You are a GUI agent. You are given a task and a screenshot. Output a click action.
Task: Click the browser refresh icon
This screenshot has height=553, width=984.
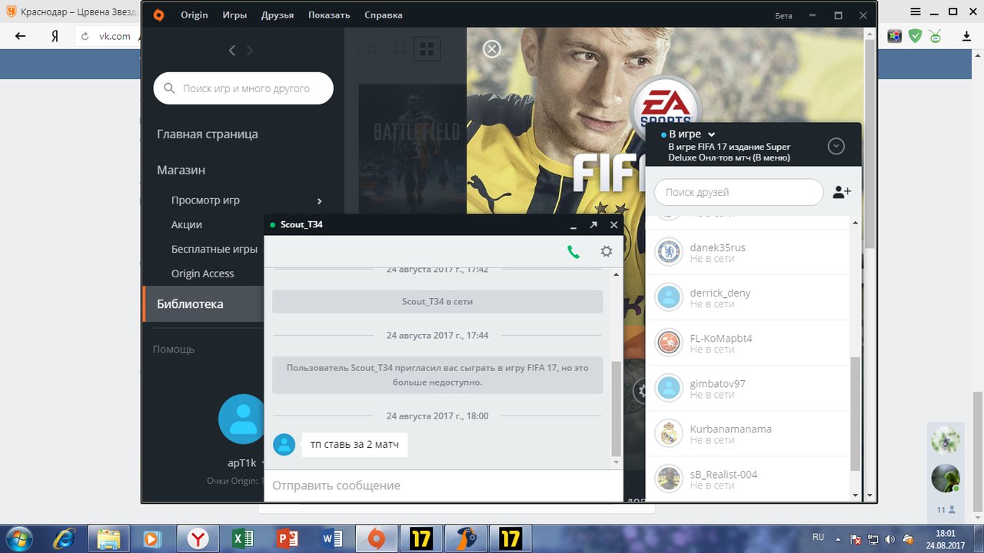click(x=85, y=36)
